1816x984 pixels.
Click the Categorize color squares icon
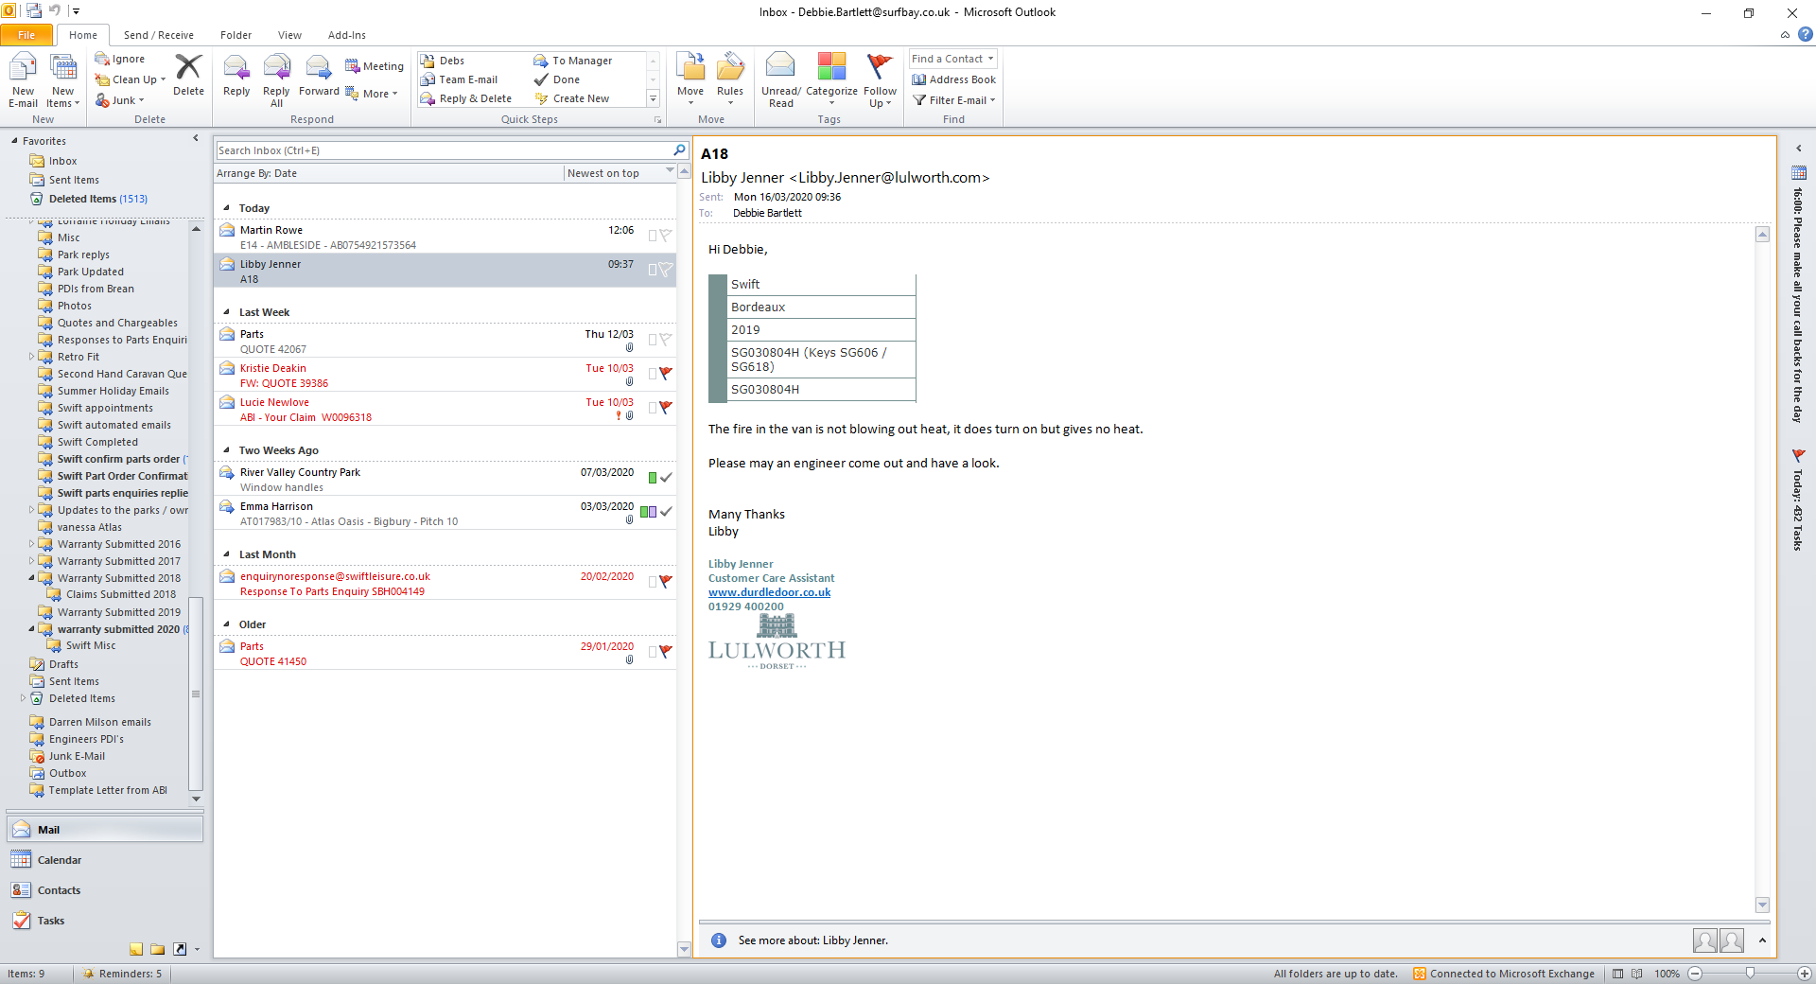click(831, 68)
